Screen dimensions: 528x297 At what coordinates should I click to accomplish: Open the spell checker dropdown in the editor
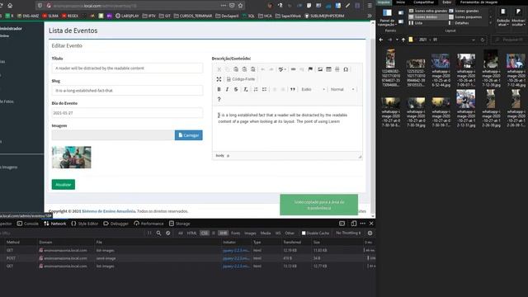[x=282, y=69]
